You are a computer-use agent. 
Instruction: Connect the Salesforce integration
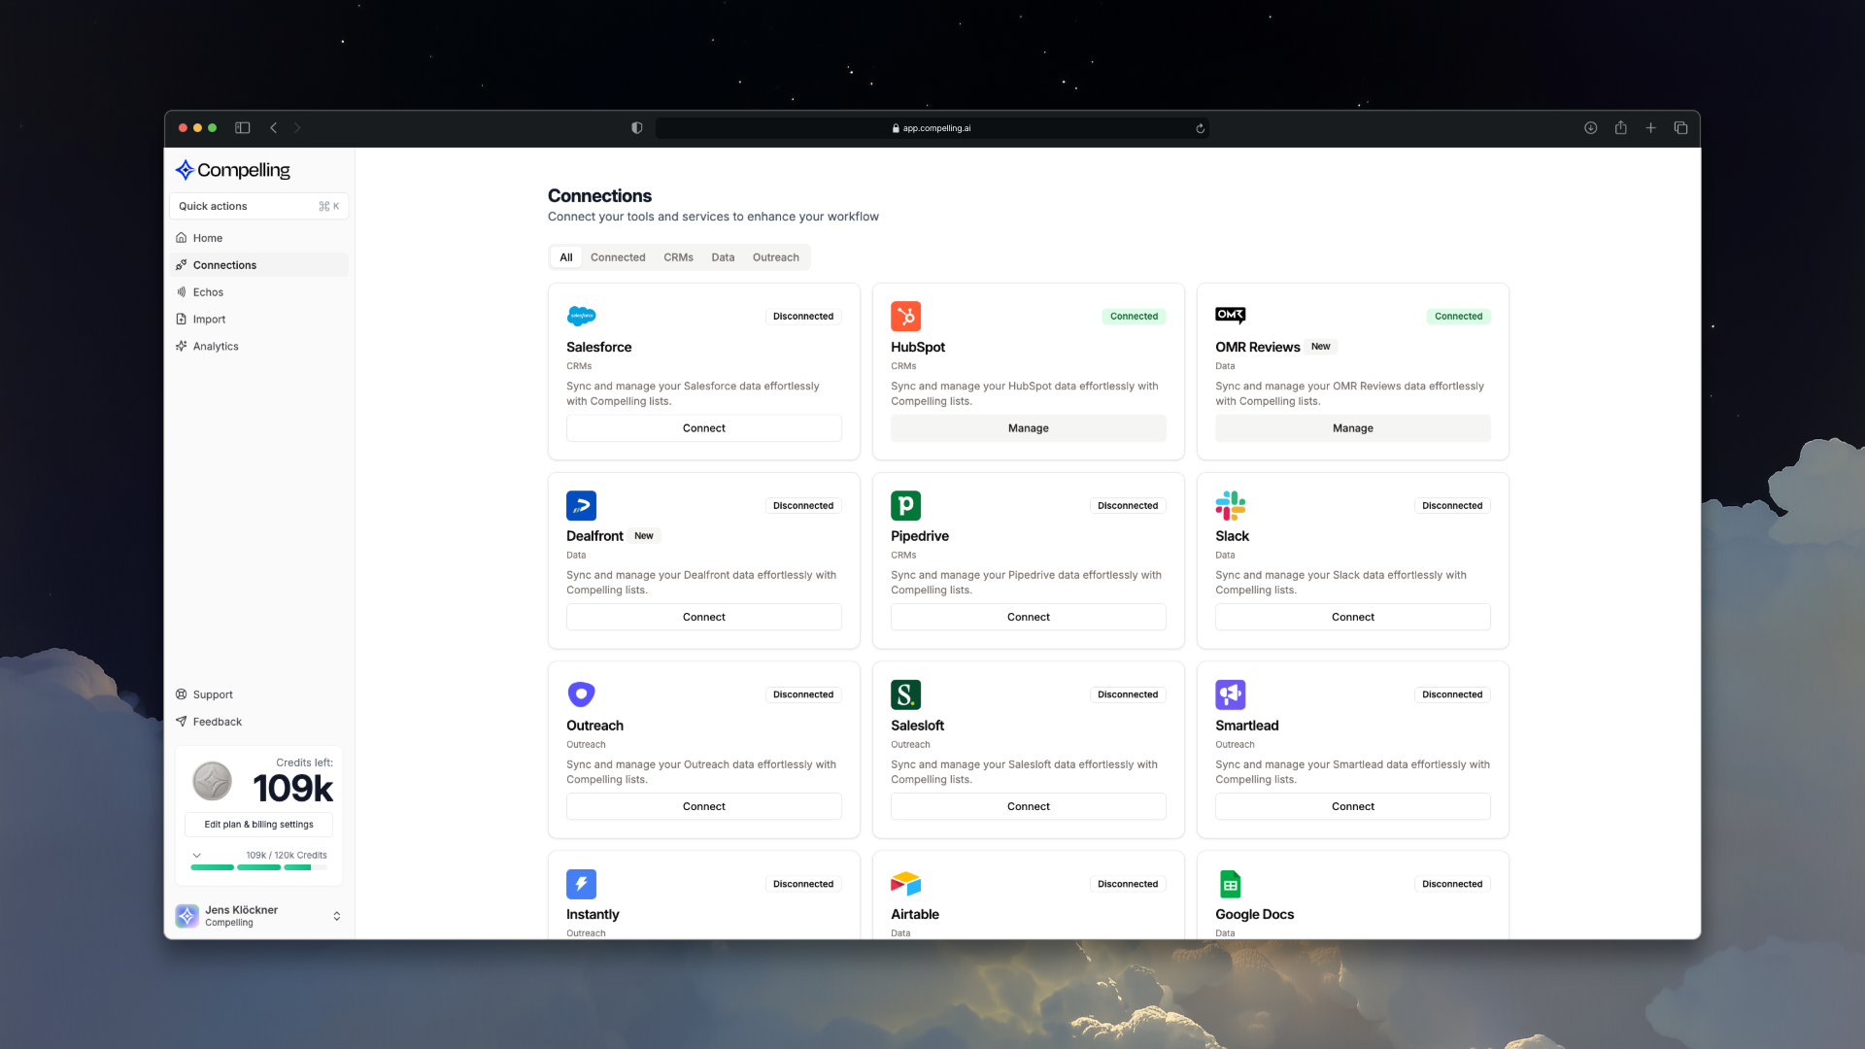coord(703,428)
